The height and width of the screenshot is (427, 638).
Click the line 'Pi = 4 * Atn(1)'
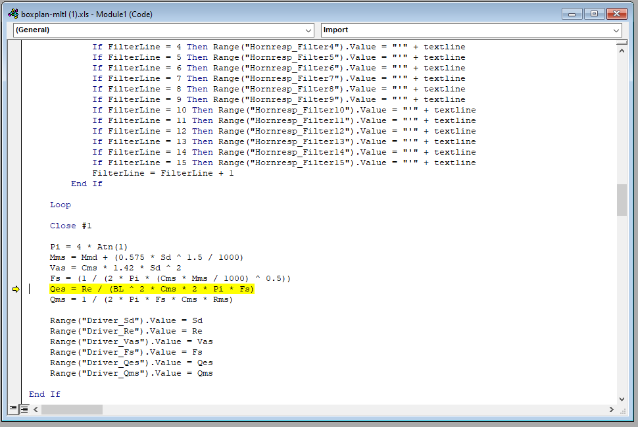[89, 247]
